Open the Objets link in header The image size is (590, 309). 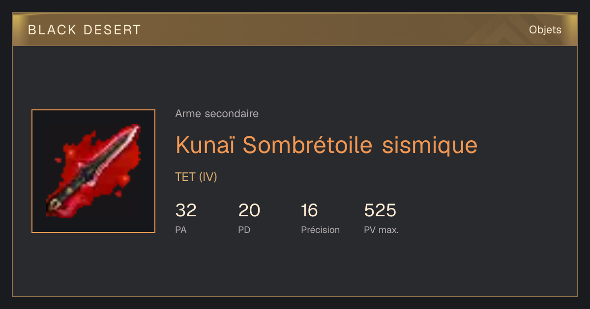pyautogui.click(x=545, y=30)
